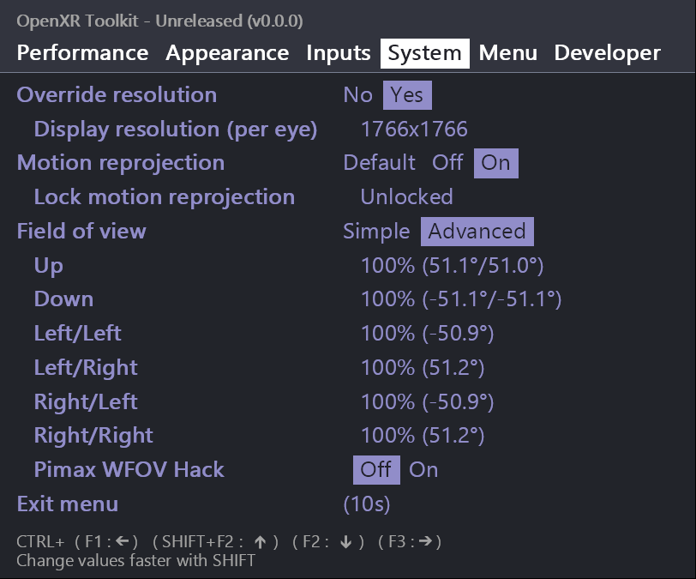Click the Exit menu row
This screenshot has height=579, width=696.
pos(68,504)
